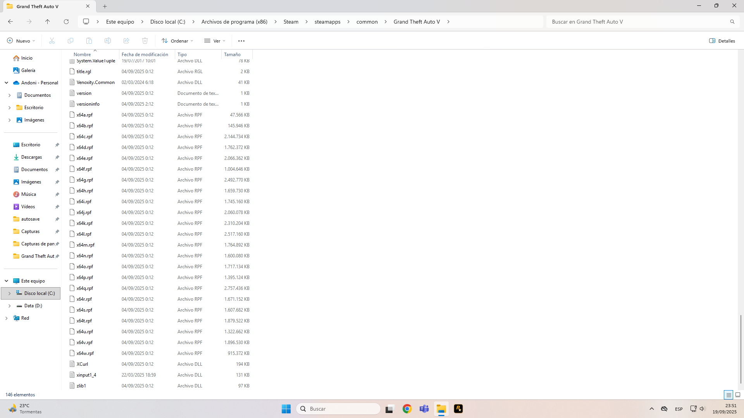Screen dimensions: 744x418
Task: Expand Disco local (C:) tree node
Action: [x=9, y=293]
